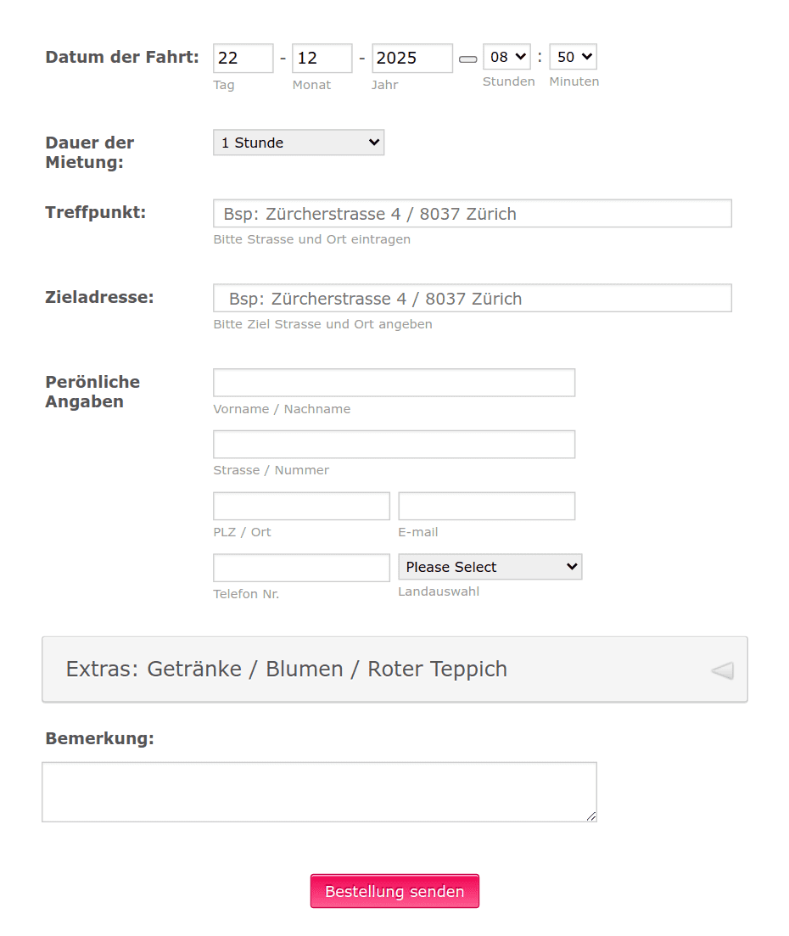Click the arrow icon in the Extras bar
Screen dimensions: 789x936
pos(720,670)
